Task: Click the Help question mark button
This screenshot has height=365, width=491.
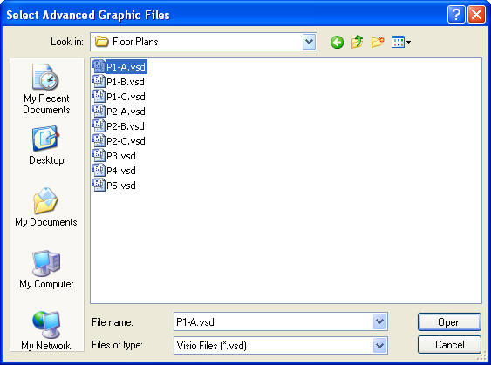Action: click(456, 15)
